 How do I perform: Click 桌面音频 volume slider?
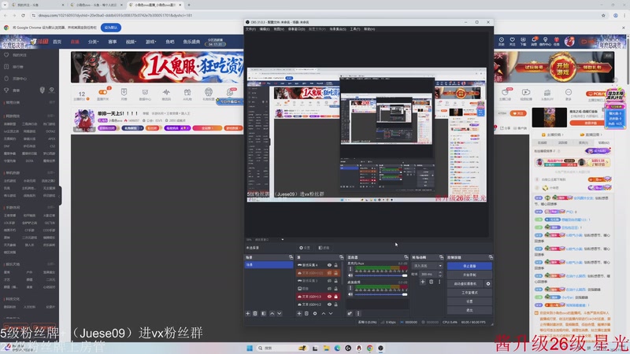[380, 294]
